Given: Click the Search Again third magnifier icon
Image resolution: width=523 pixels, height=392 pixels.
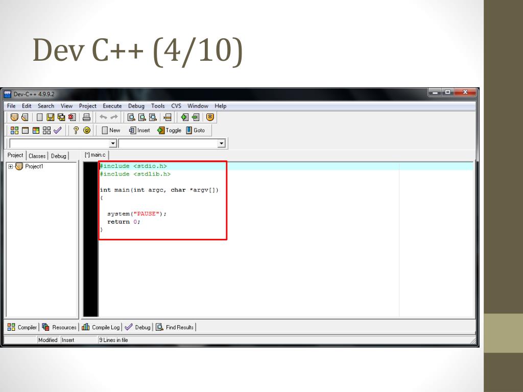Looking at the screenshot, I should coord(153,117).
